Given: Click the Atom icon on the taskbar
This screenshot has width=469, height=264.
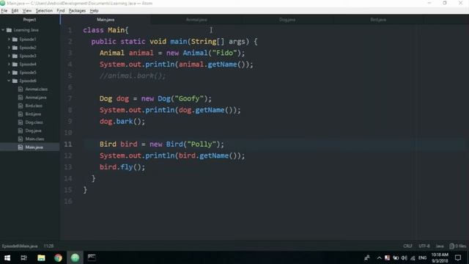Looking at the screenshot, I should tap(75, 257).
